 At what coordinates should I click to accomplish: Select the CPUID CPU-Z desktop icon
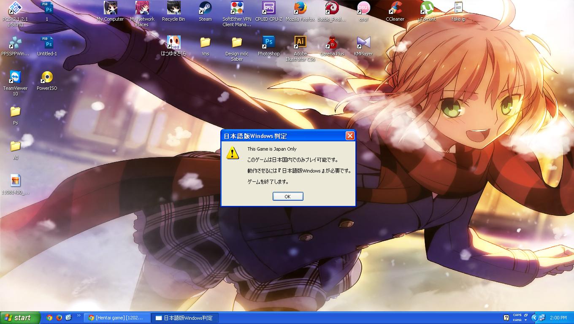(268, 8)
